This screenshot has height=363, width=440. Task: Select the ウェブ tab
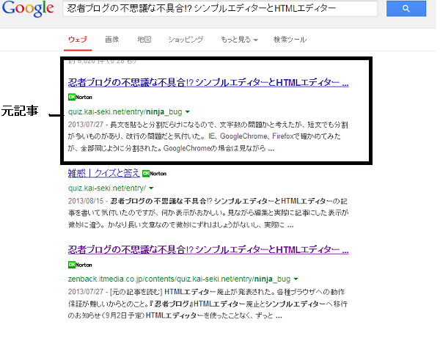(78, 40)
